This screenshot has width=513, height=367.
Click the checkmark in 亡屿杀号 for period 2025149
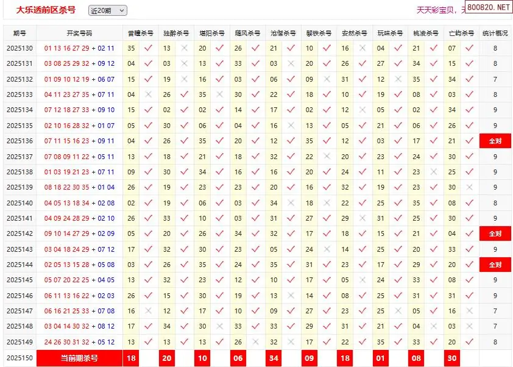coord(469,342)
